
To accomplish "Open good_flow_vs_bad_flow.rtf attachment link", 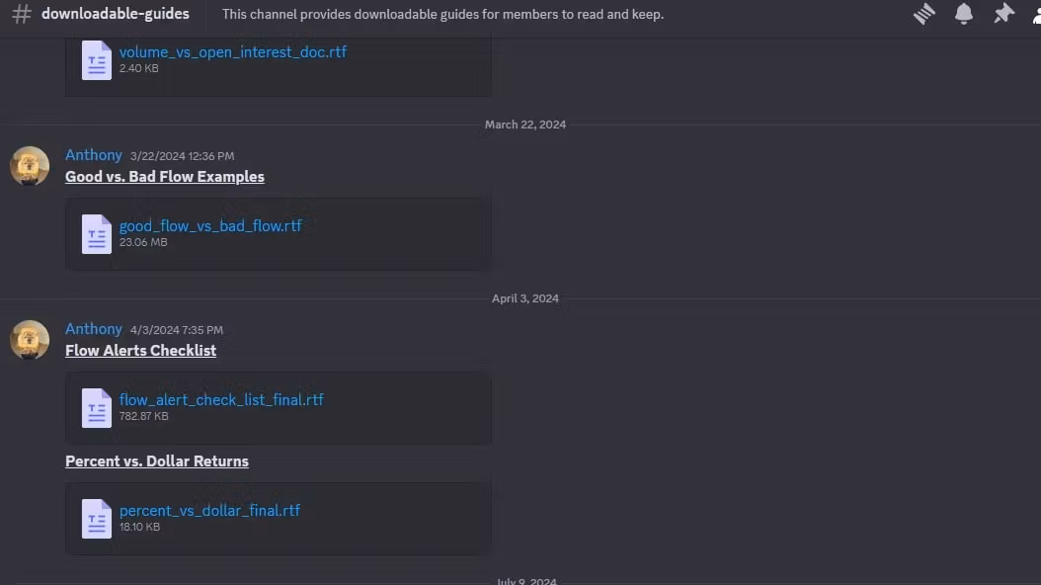I will tap(210, 225).
